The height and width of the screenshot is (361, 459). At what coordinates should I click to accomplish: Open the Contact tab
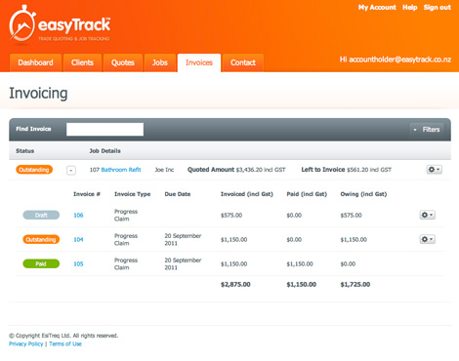243,62
